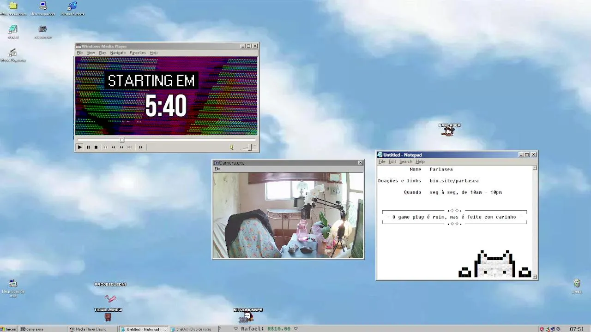Open the Play menu in Windows Media Player
The height and width of the screenshot is (332, 591).
[x=102, y=53]
